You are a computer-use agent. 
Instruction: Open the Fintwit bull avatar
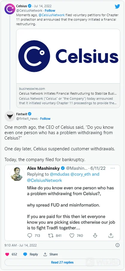point(10,116)
